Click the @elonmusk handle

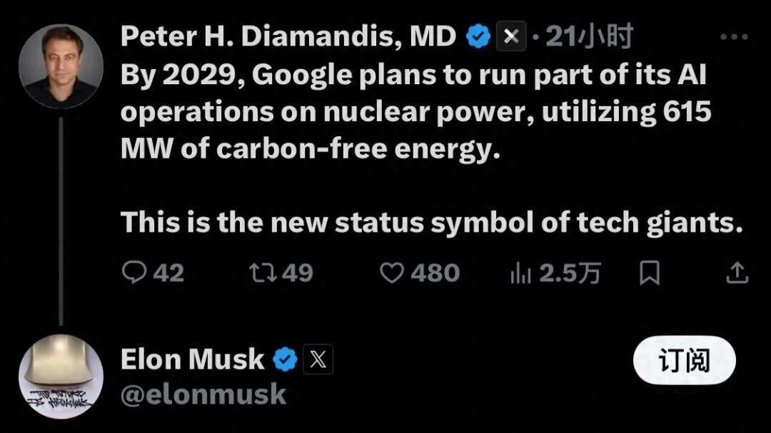[203, 394]
